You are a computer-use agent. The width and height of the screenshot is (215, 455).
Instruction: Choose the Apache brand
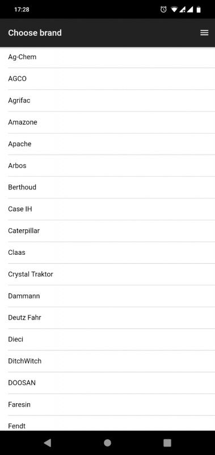coord(107,144)
